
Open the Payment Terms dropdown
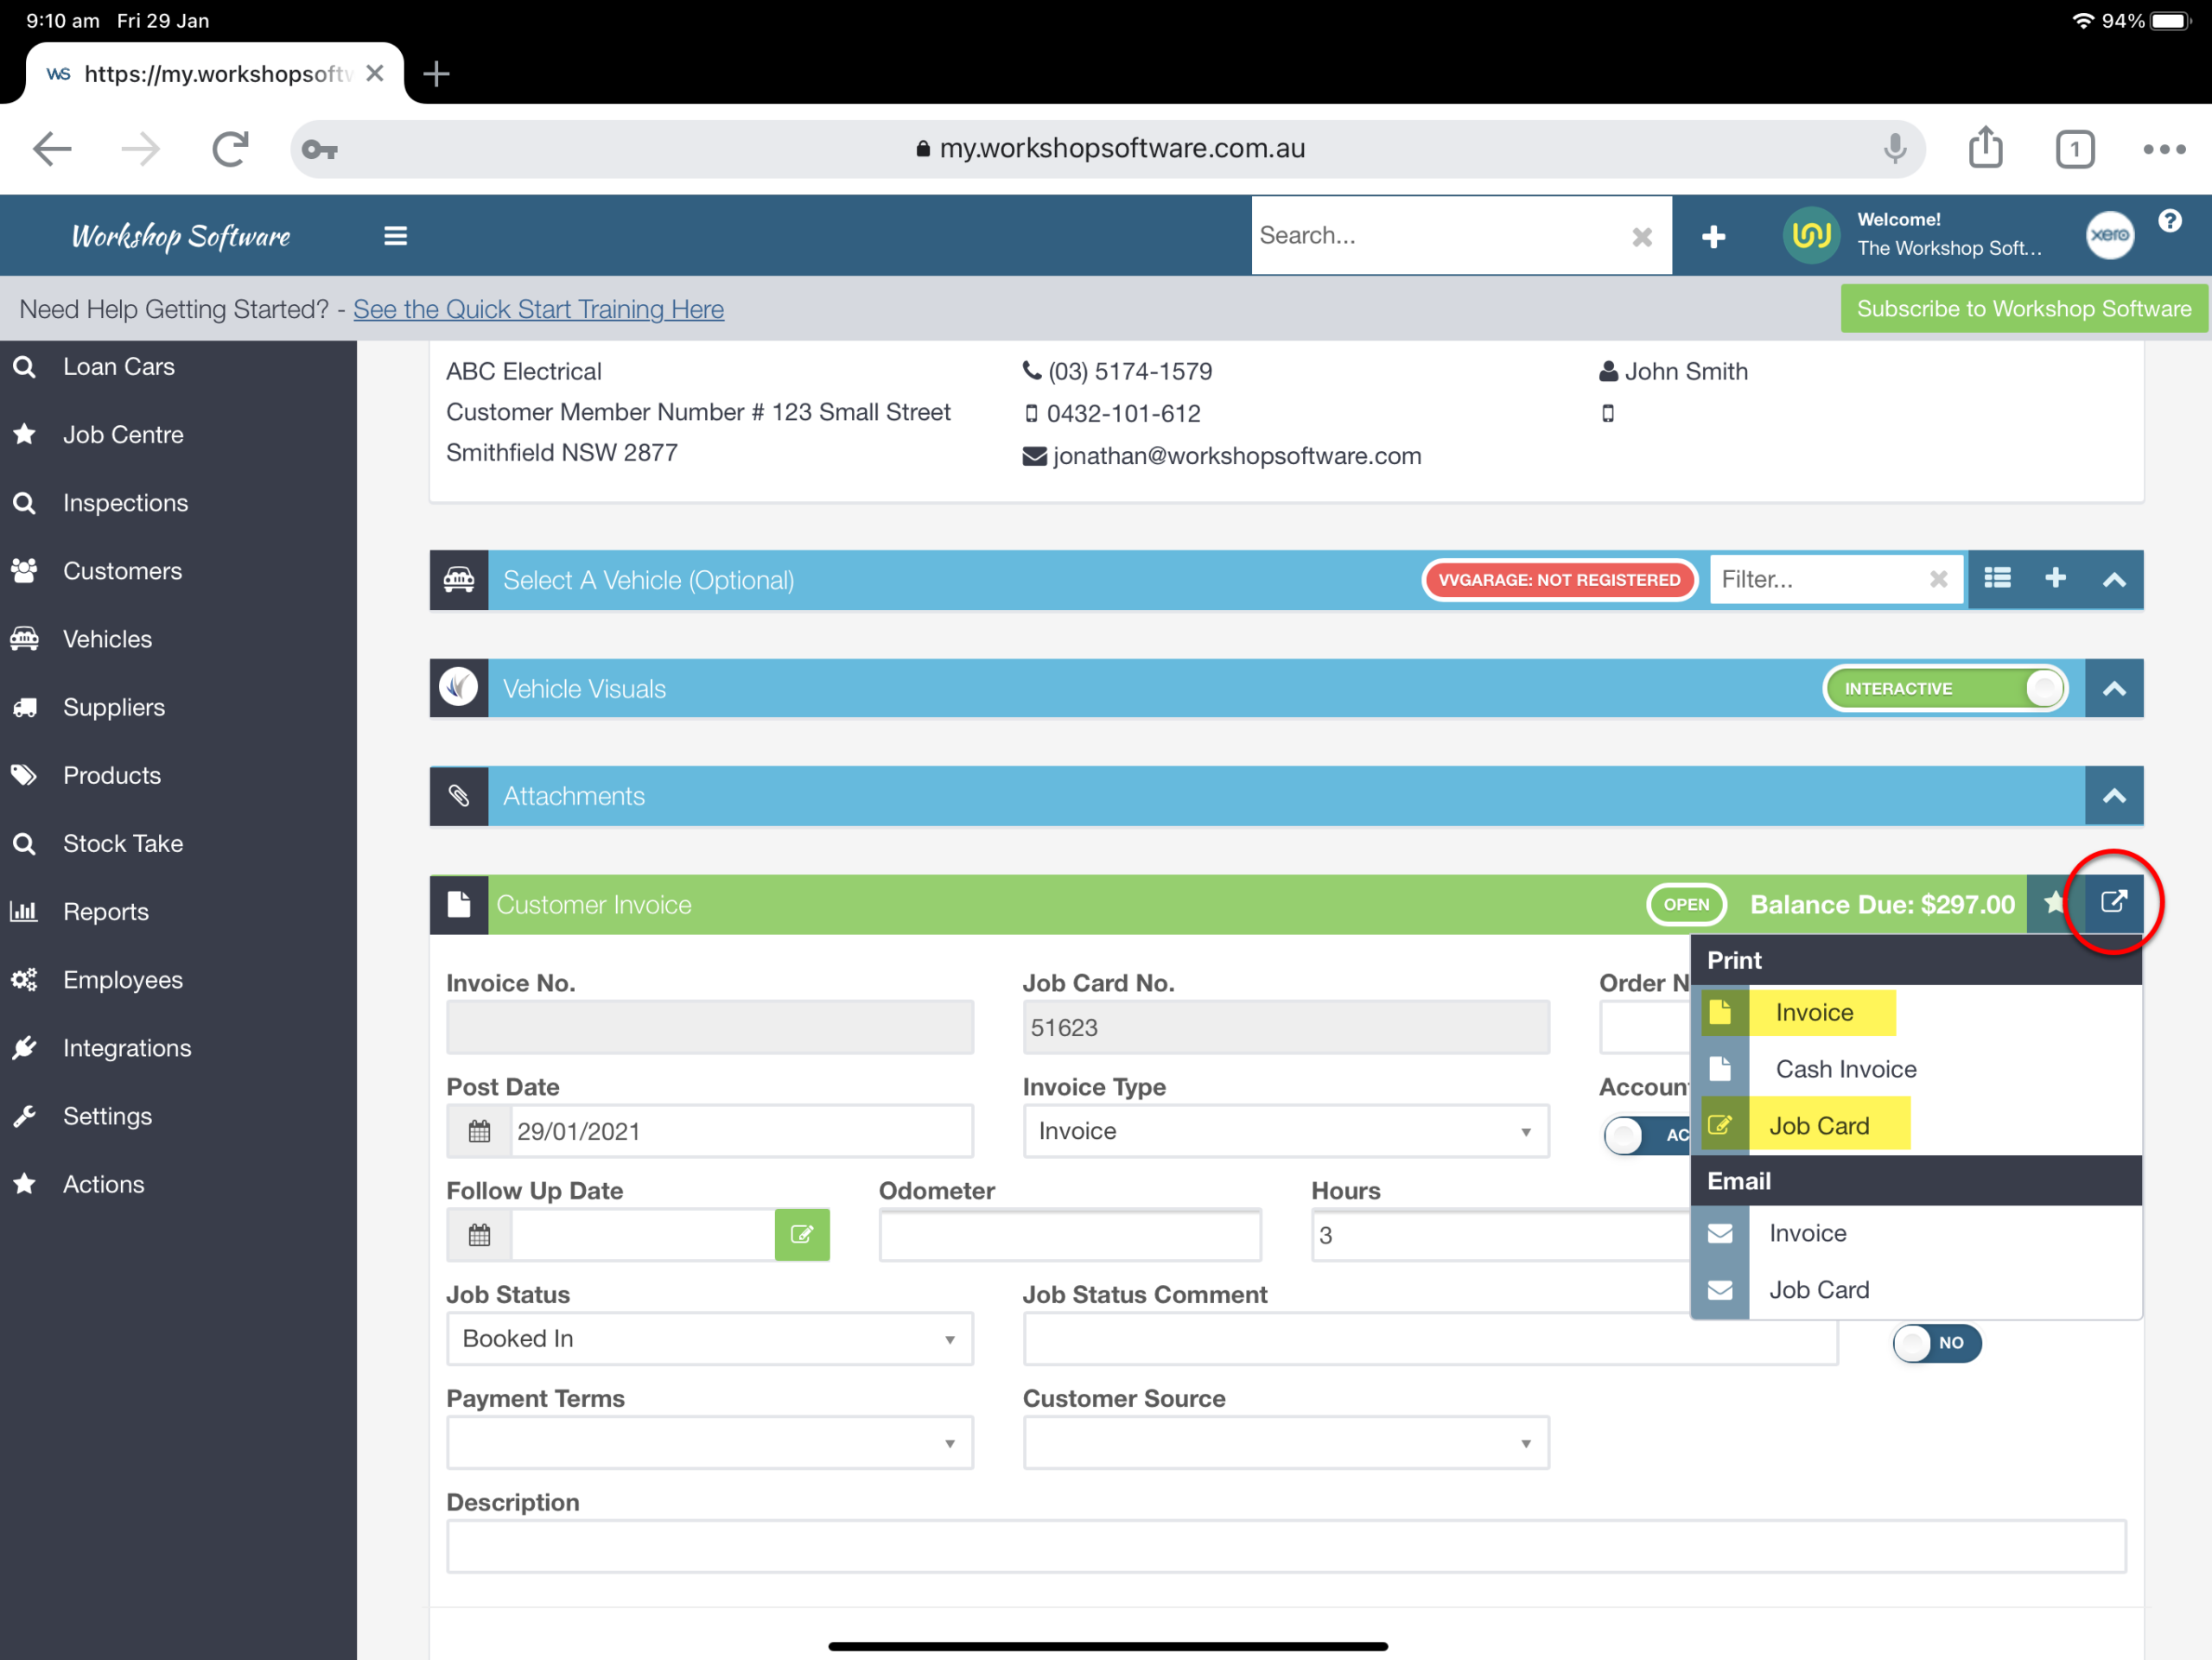tap(709, 1442)
